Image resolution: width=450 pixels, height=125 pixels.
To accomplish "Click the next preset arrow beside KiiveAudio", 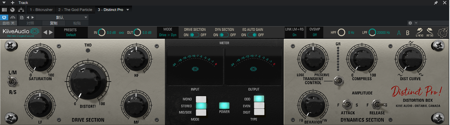I will pos(51,32).
